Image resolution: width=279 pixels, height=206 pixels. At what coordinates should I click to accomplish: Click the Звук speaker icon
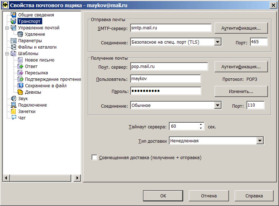point(14,99)
